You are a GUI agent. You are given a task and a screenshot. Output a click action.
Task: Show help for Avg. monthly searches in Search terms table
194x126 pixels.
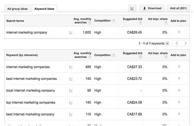90,23
